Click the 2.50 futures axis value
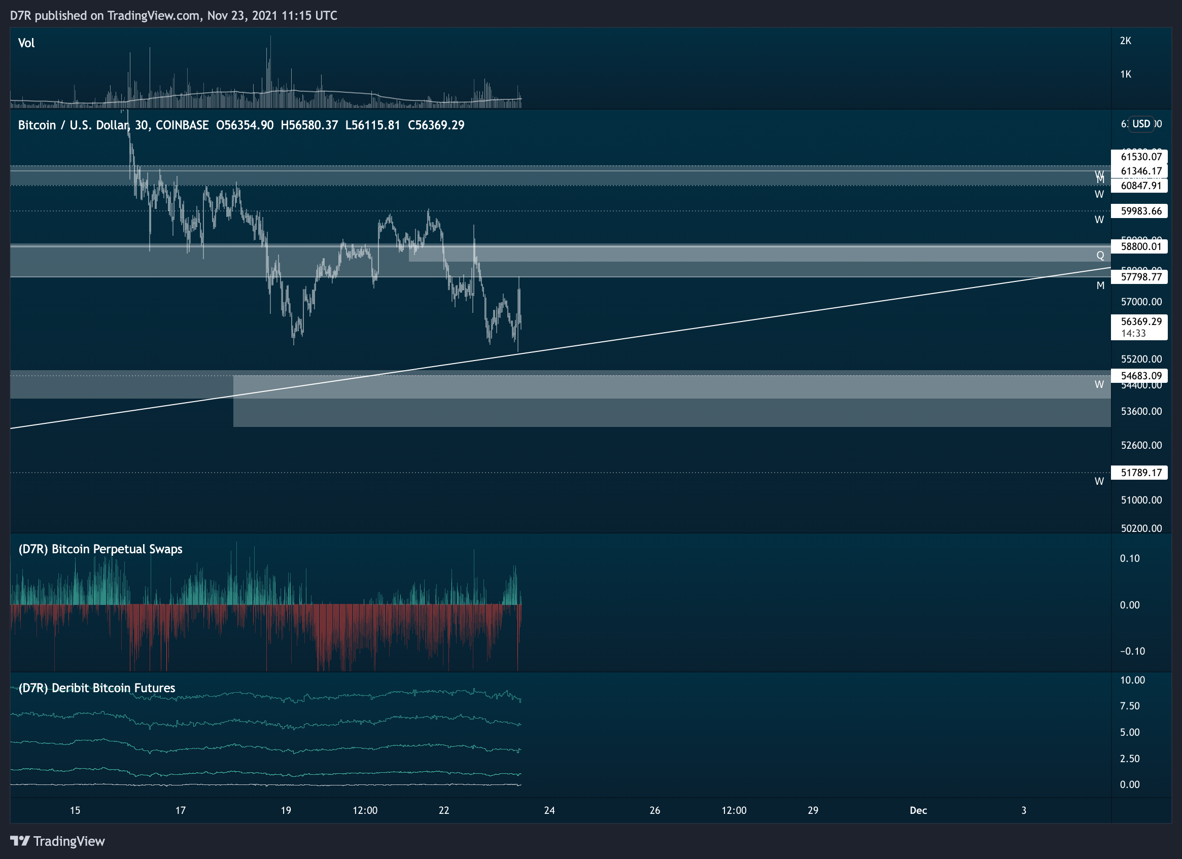This screenshot has width=1182, height=859. (x=1130, y=759)
